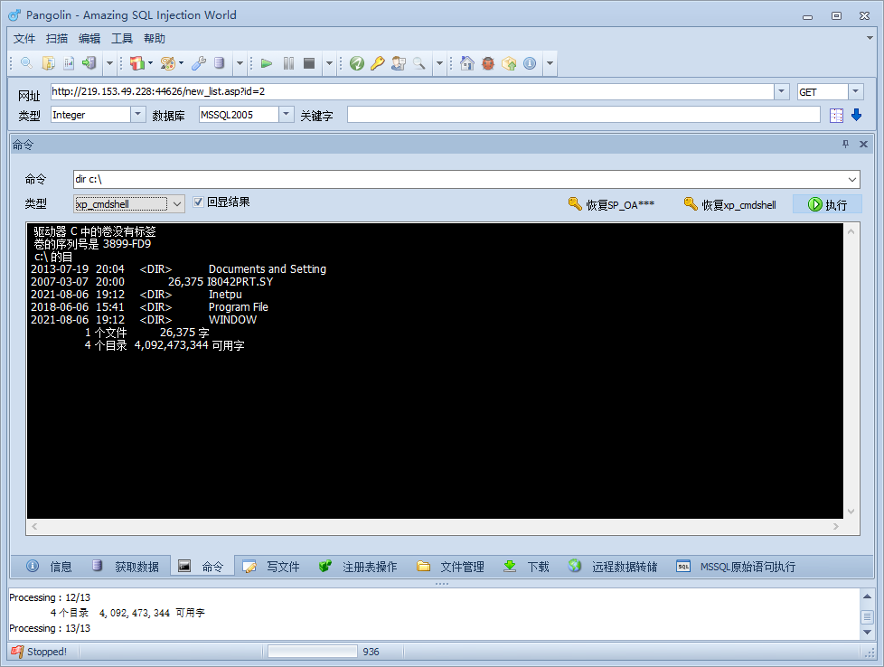This screenshot has height=667, width=884.
Task: Expand the command history dropdown for dir c:\
Action: click(851, 179)
